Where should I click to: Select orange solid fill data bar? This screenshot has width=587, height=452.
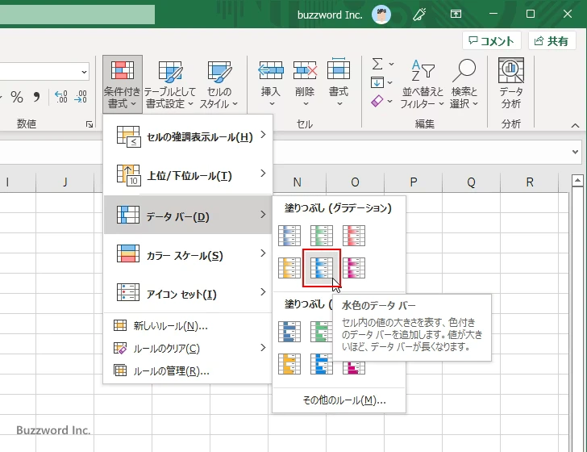pos(289,364)
